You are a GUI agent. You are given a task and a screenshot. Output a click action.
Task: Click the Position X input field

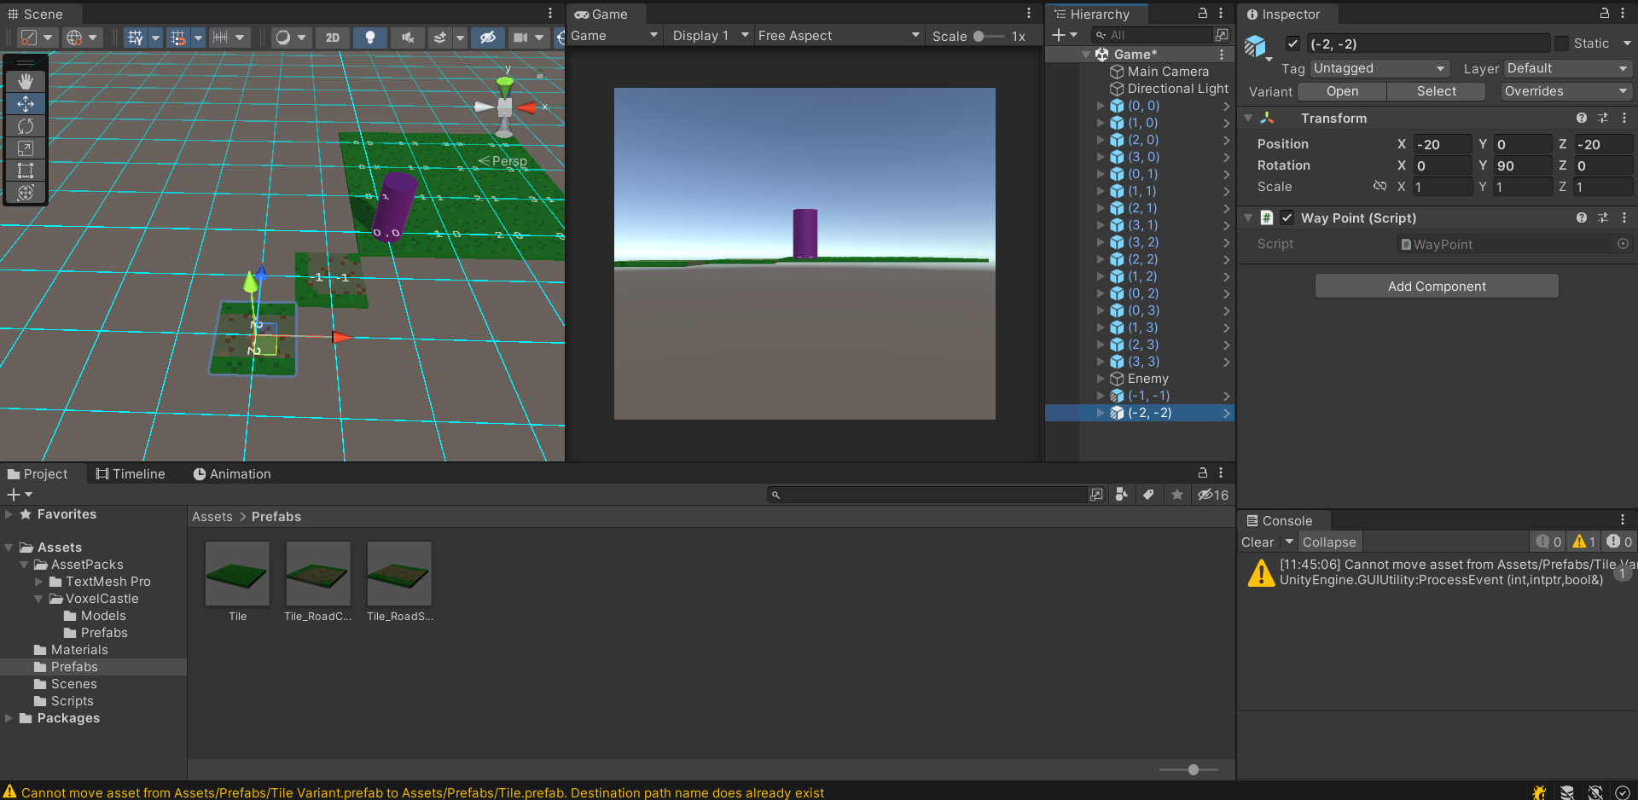tap(1442, 144)
